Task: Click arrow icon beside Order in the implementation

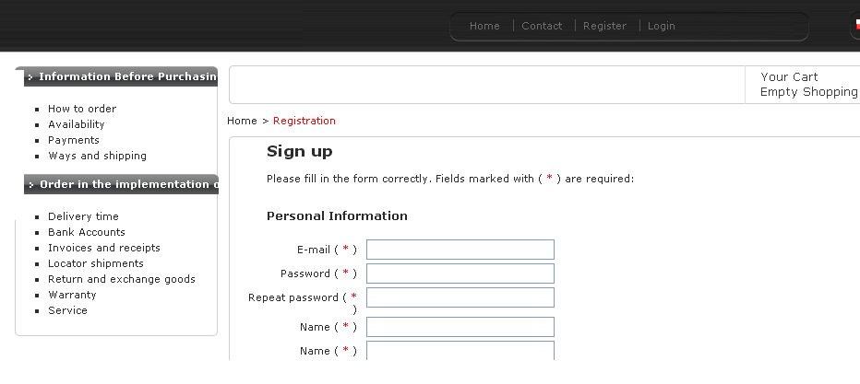Action: (x=30, y=185)
